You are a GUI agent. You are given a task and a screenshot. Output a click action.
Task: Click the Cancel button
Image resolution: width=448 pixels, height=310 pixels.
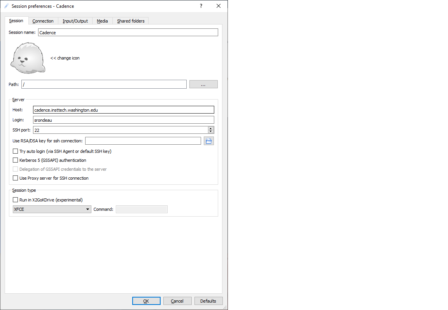pyautogui.click(x=177, y=301)
